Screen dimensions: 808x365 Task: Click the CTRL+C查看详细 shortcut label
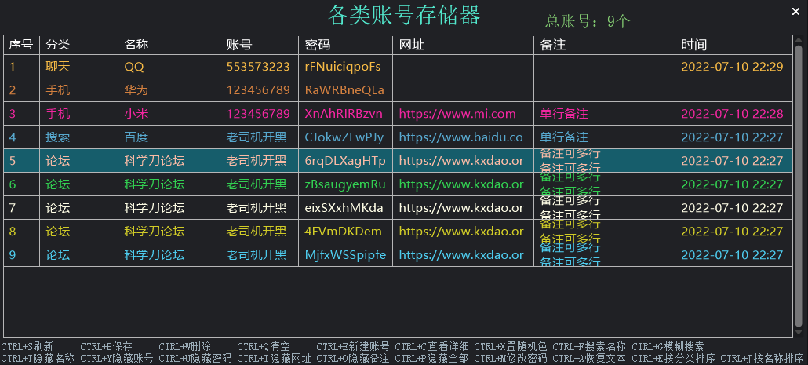431,347
